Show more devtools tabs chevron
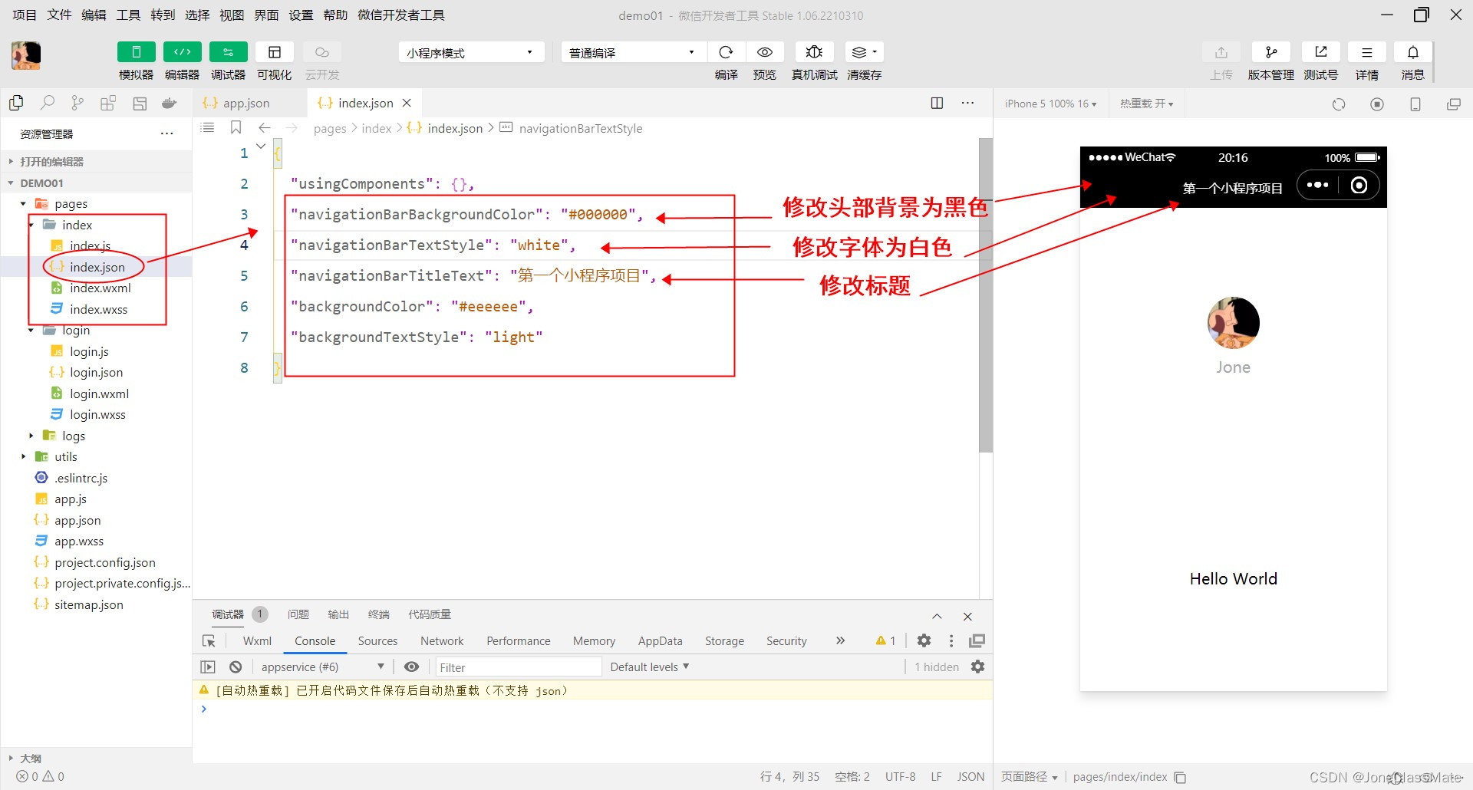Image resolution: width=1473 pixels, height=790 pixels. pos(841,640)
